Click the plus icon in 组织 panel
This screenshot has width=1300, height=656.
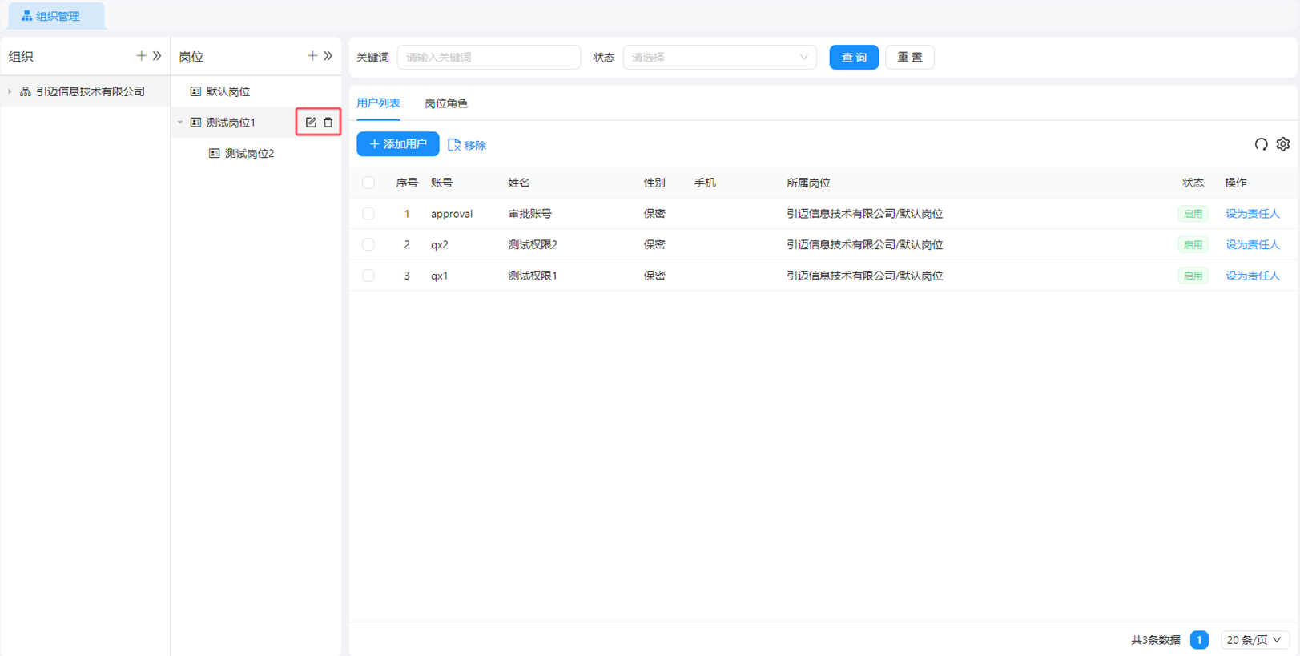click(141, 56)
